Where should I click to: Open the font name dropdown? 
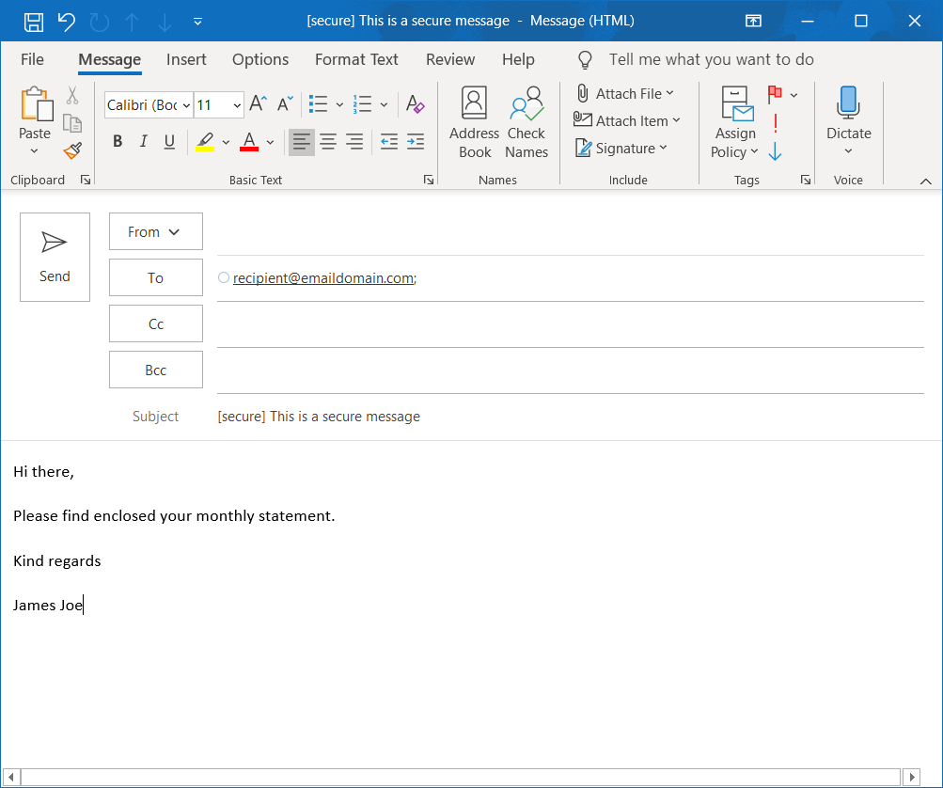186,105
